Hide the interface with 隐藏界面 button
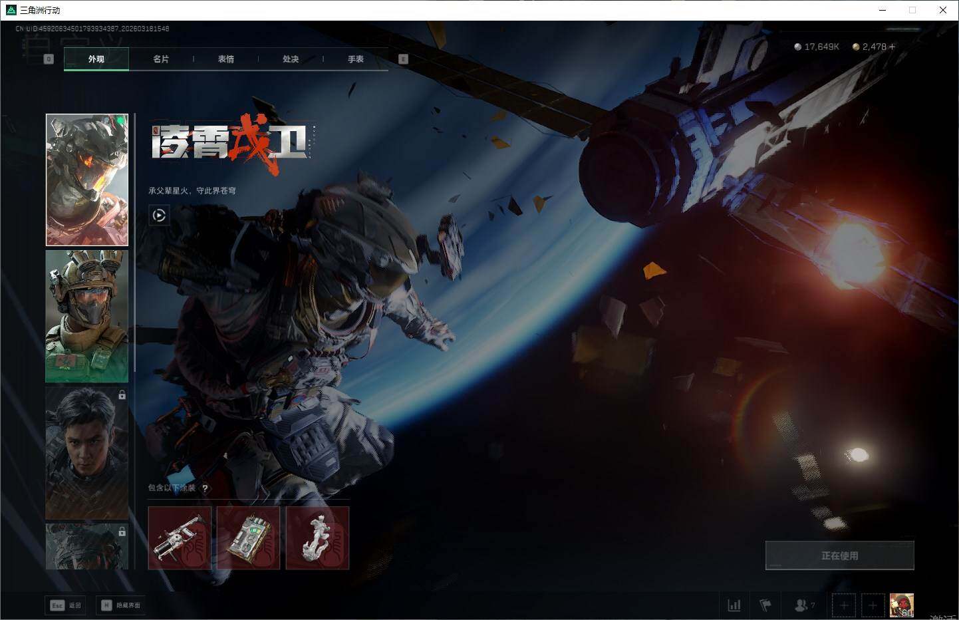Viewport: 959px width, 620px height. [x=121, y=605]
